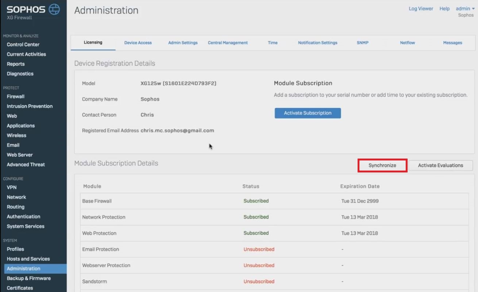Open the Notification Settings tab
The width and height of the screenshot is (478, 292).
pyautogui.click(x=317, y=42)
